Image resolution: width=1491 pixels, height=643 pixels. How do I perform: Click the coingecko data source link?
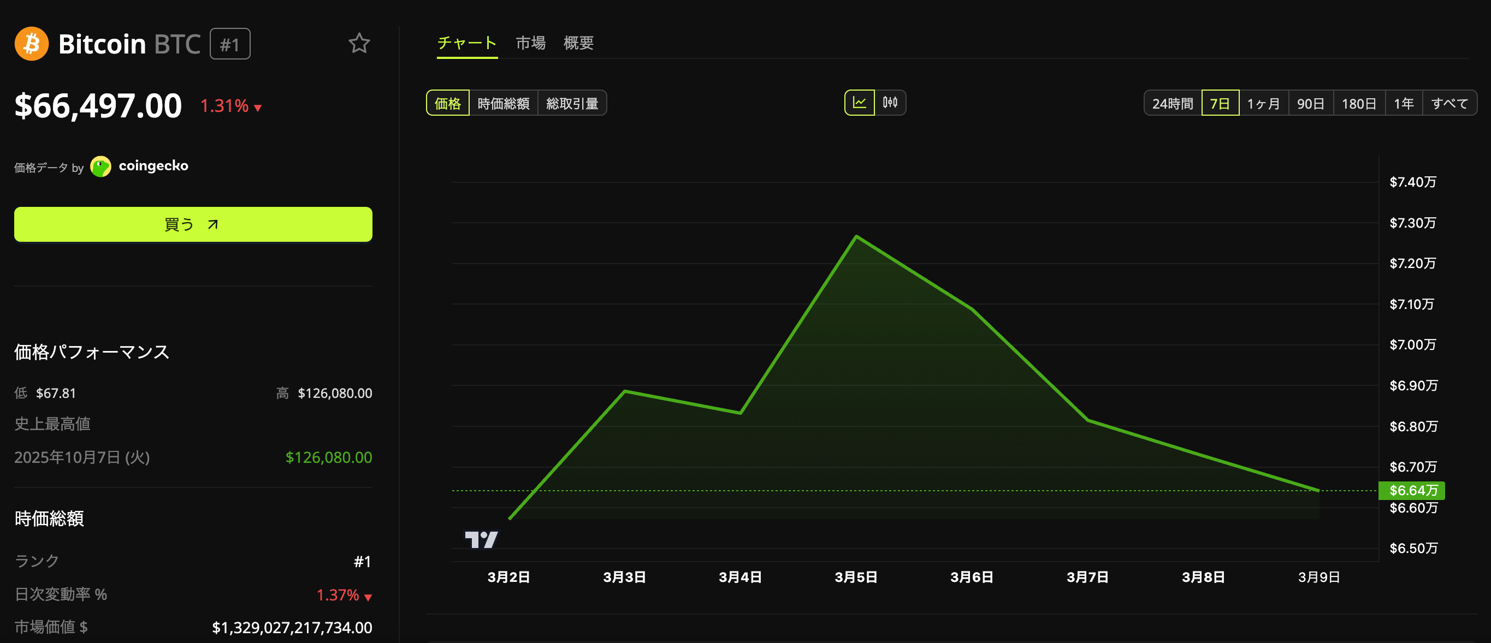(x=153, y=166)
